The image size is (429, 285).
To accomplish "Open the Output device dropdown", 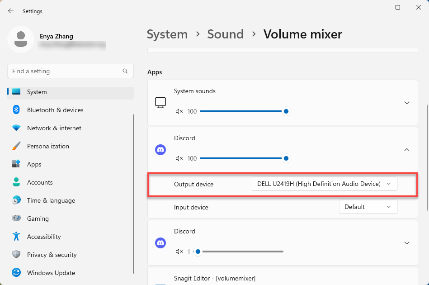I will (324, 184).
